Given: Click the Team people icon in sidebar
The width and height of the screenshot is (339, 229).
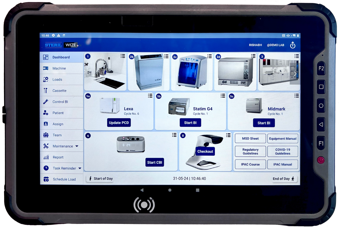Looking at the screenshot, I should (x=46, y=135).
